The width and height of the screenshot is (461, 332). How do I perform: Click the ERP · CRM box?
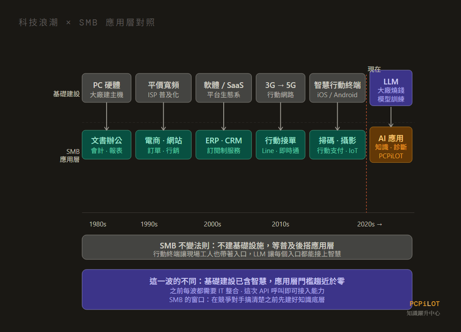(x=224, y=145)
